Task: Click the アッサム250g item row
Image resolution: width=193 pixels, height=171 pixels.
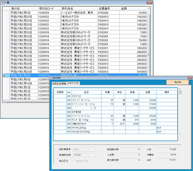Action: coord(115,128)
